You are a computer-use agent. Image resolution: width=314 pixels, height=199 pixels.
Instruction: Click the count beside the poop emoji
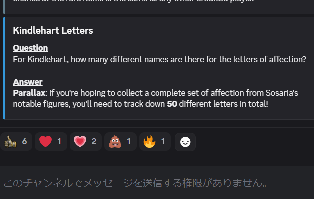[128, 142]
